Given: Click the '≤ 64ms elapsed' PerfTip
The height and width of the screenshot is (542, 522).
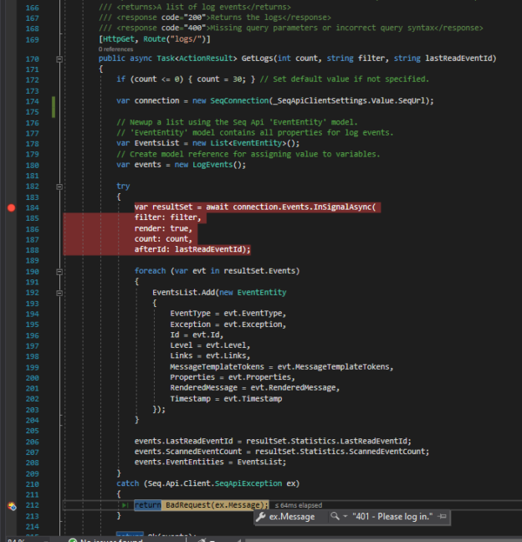Looking at the screenshot, I should 299,505.
